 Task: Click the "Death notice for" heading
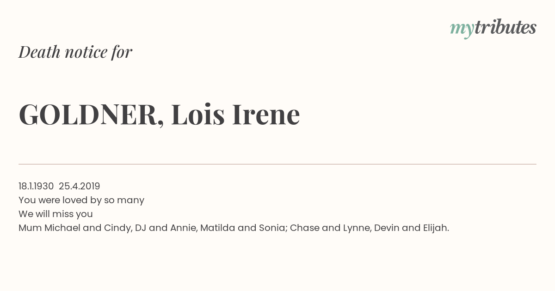pyautogui.click(x=75, y=52)
